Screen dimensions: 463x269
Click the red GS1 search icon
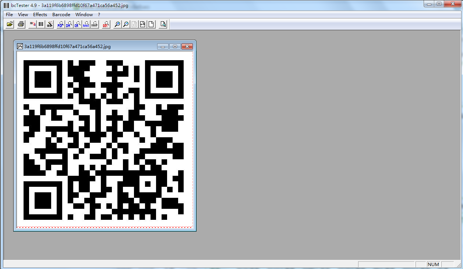click(x=106, y=24)
